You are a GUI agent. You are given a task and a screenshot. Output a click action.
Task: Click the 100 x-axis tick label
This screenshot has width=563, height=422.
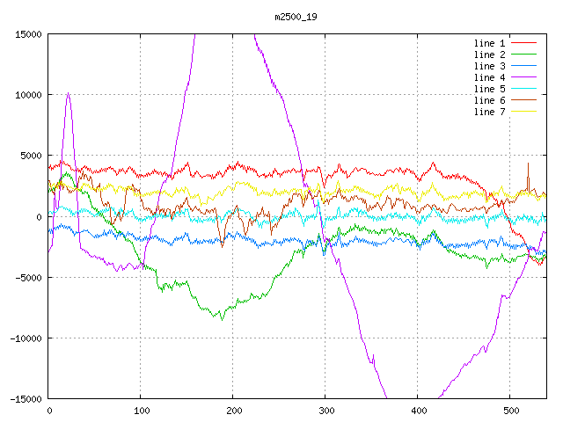(141, 411)
